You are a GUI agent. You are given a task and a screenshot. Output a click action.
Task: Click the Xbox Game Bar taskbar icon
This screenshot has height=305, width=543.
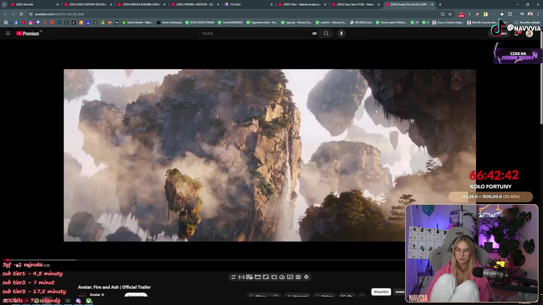point(89,301)
